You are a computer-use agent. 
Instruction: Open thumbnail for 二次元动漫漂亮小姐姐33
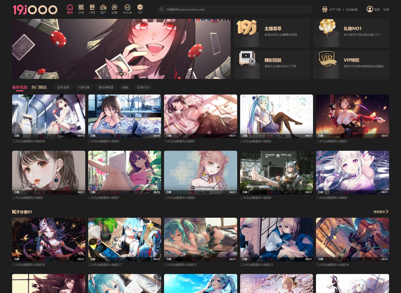point(276,240)
